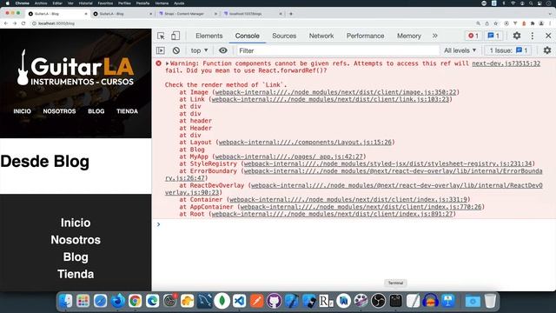Collapse the warning message disclosure triangle
This screenshot has width=556, height=313.
point(167,63)
